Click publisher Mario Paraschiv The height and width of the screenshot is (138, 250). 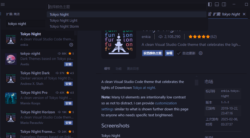[32, 123]
